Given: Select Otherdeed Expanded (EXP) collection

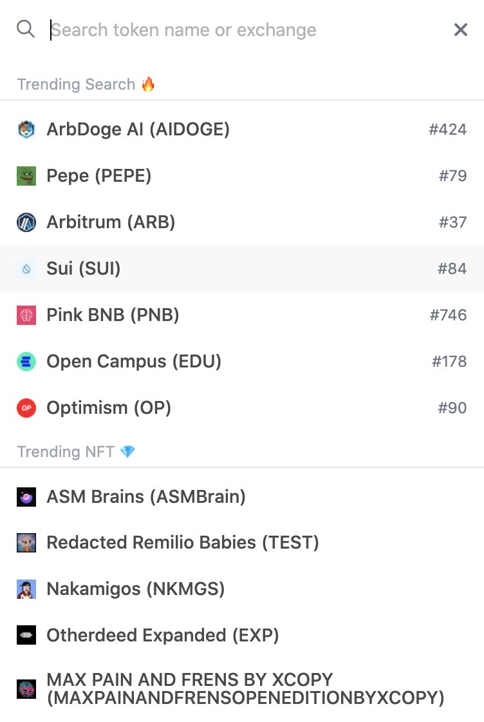Looking at the screenshot, I should pyautogui.click(x=242, y=636).
